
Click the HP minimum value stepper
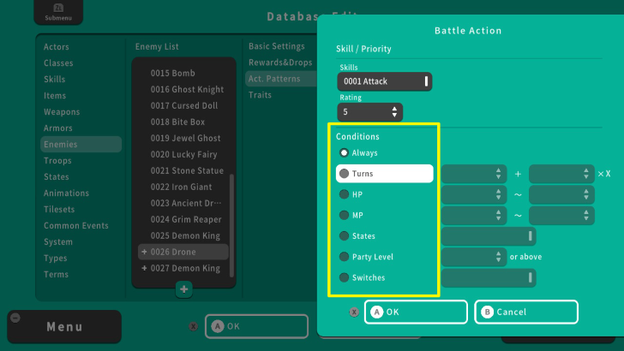pos(473,194)
